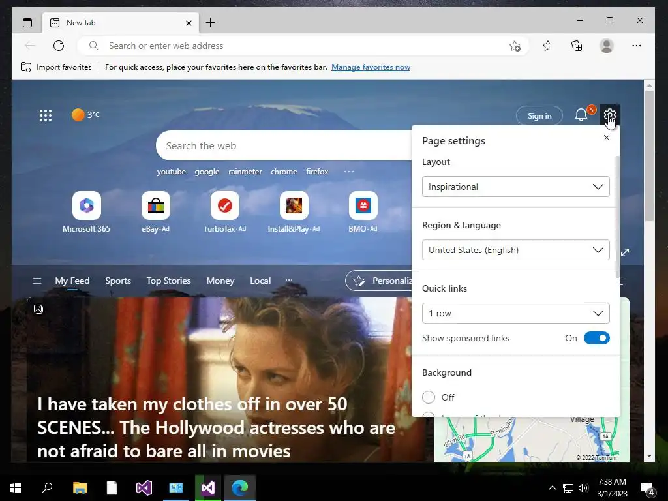
Task: Switch to the Sports tab
Action: coord(118,281)
